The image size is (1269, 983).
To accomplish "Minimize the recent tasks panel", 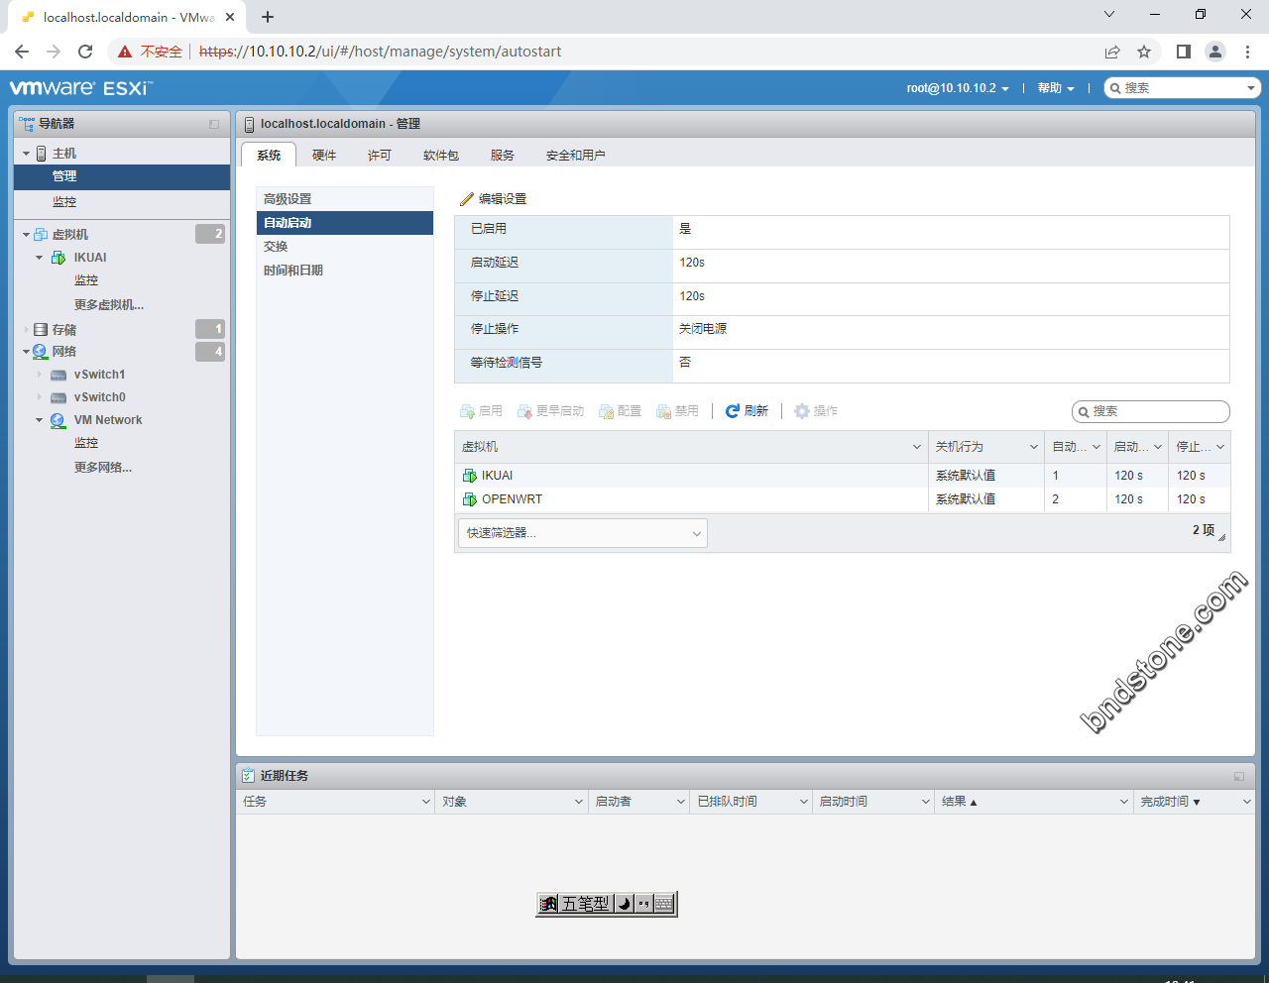I will click(1239, 777).
